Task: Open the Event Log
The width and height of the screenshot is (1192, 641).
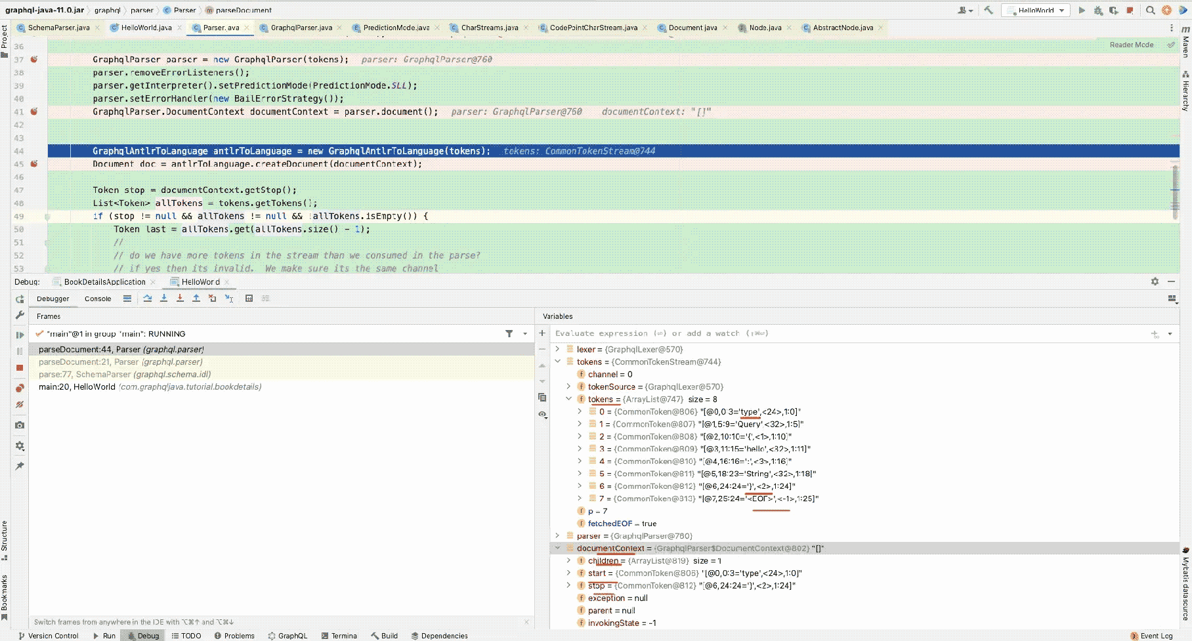Action: (1151, 636)
